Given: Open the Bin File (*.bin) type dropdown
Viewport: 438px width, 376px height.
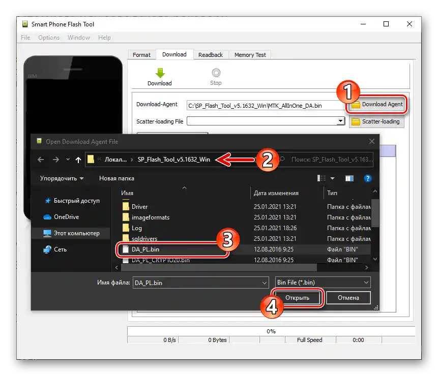Looking at the screenshot, I should (323, 283).
